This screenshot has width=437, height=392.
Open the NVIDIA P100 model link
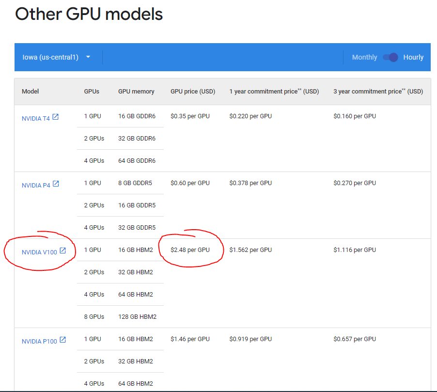pos(39,342)
